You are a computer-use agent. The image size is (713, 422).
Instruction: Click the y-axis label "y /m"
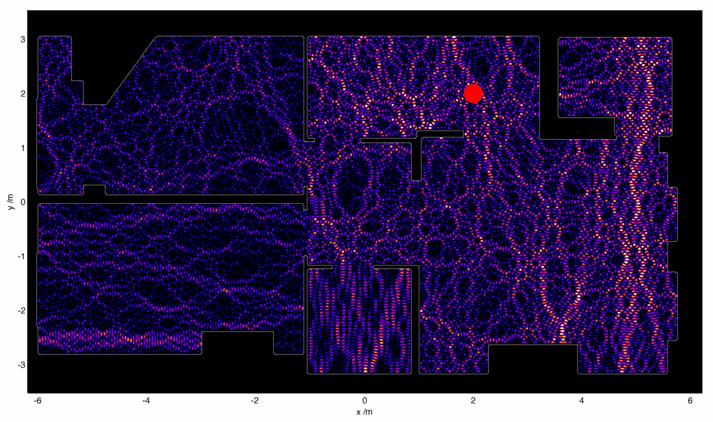(10, 201)
